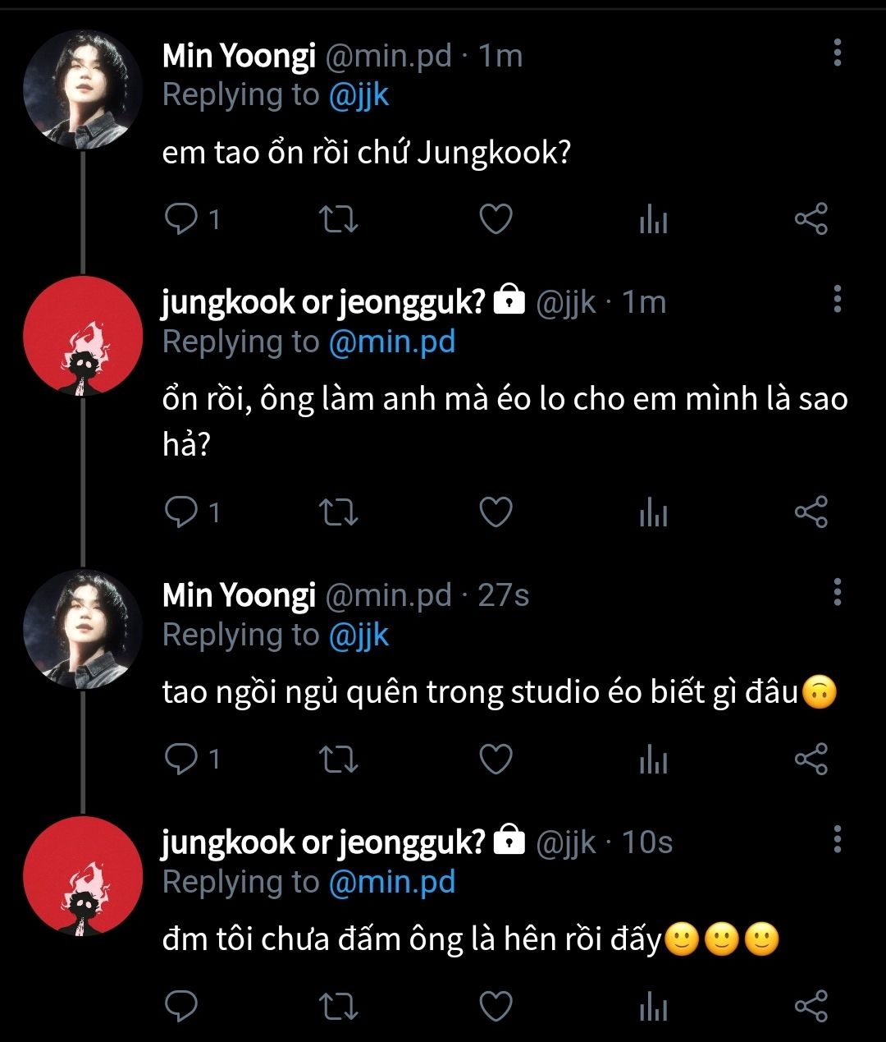
Task: View analytics of the 27s studio tweet
Action: tap(653, 760)
